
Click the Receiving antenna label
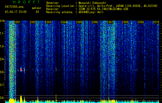(59, 12)
